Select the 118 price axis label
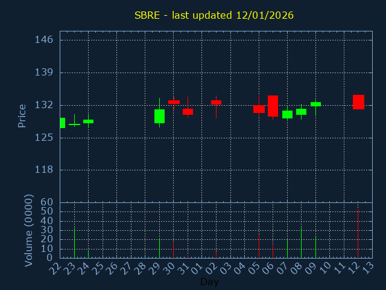 click(44, 170)
